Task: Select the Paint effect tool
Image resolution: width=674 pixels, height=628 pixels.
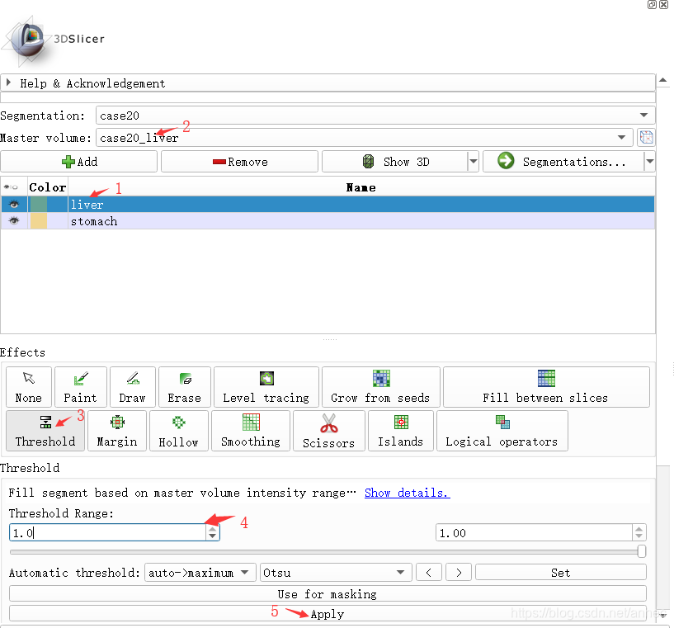Action: point(80,387)
